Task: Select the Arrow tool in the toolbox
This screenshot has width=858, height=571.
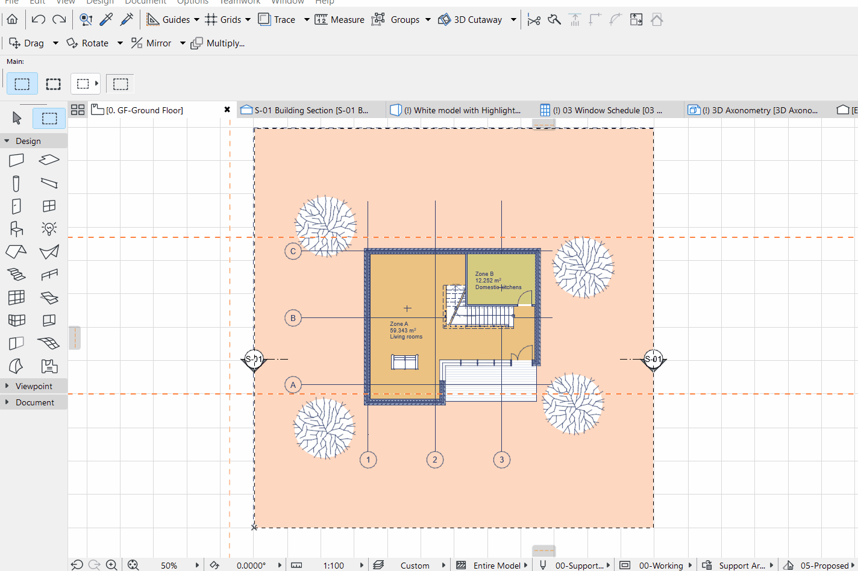Action: click(17, 118)
